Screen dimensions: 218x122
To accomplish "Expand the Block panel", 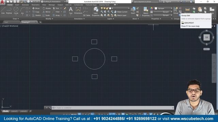I will coord(136,19).
